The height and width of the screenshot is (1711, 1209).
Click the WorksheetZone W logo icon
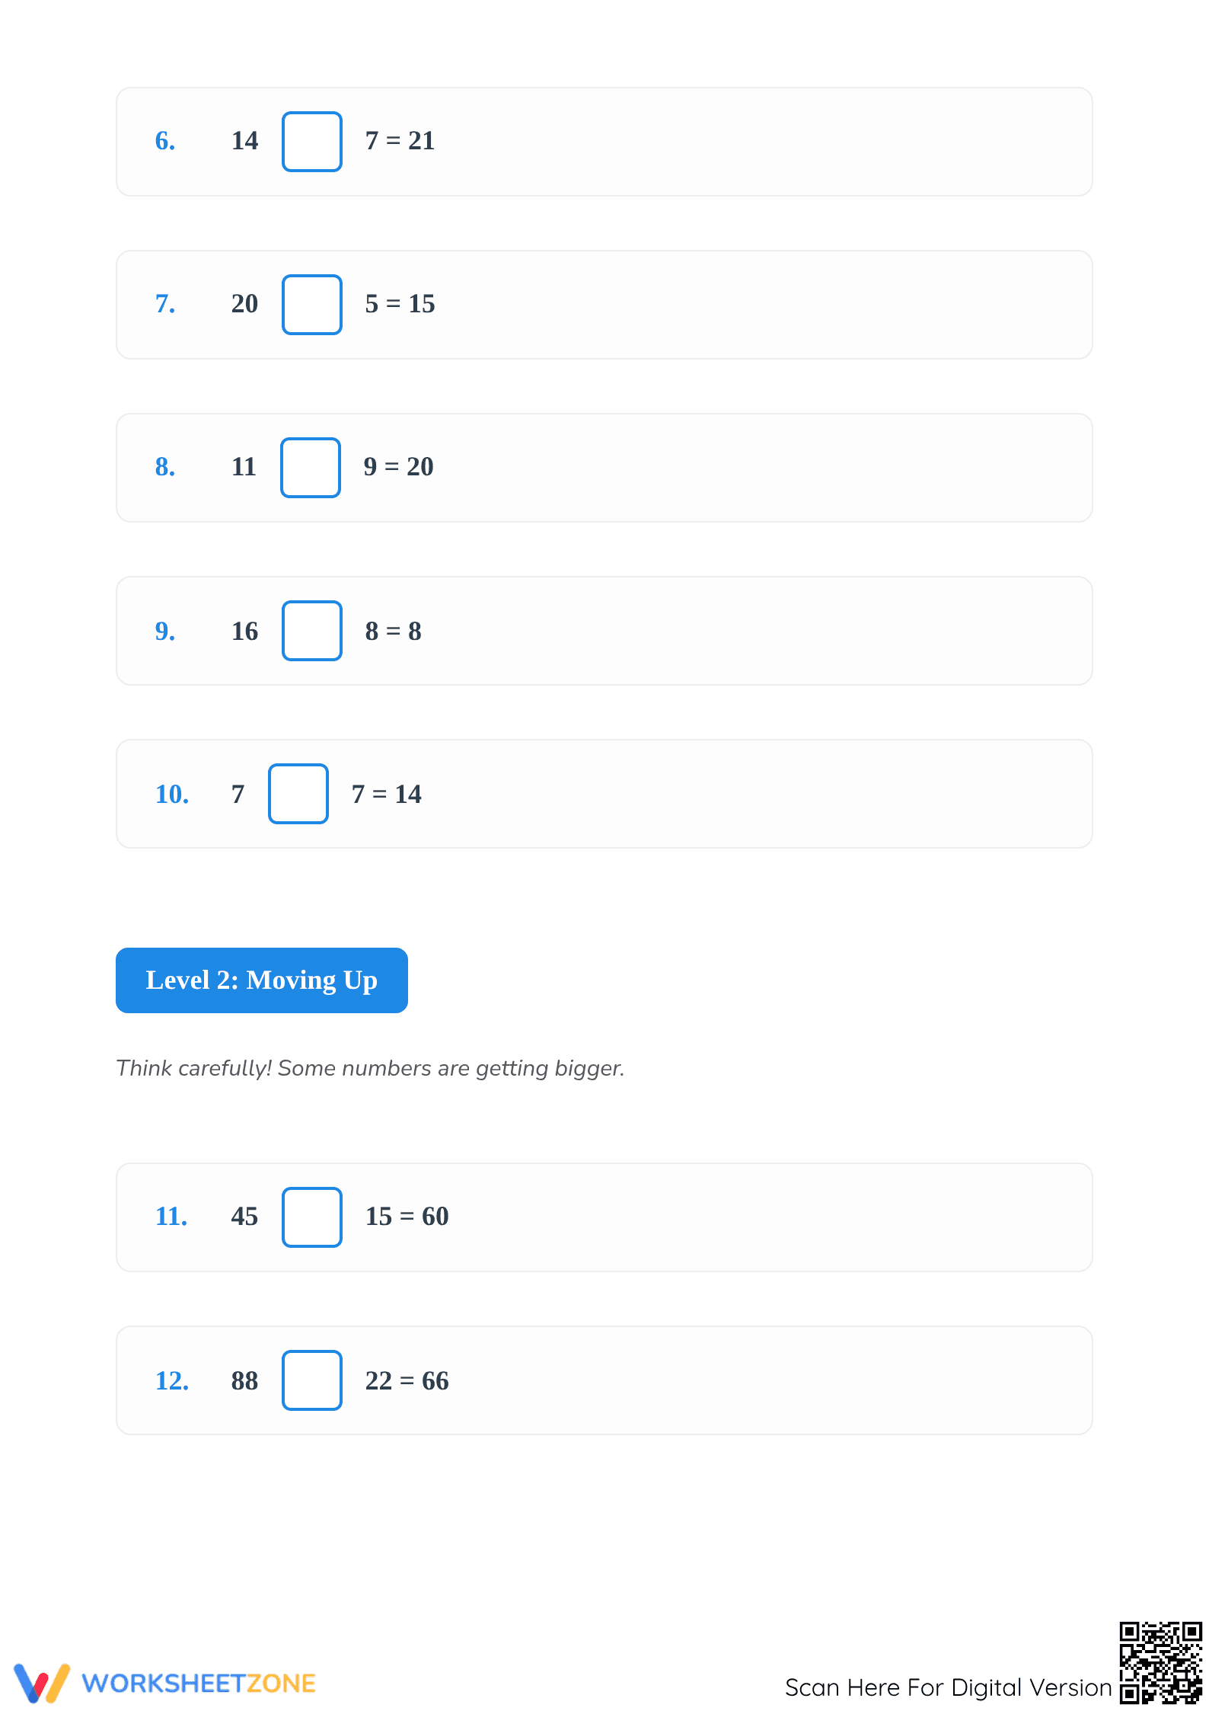tap(42, 1683)
